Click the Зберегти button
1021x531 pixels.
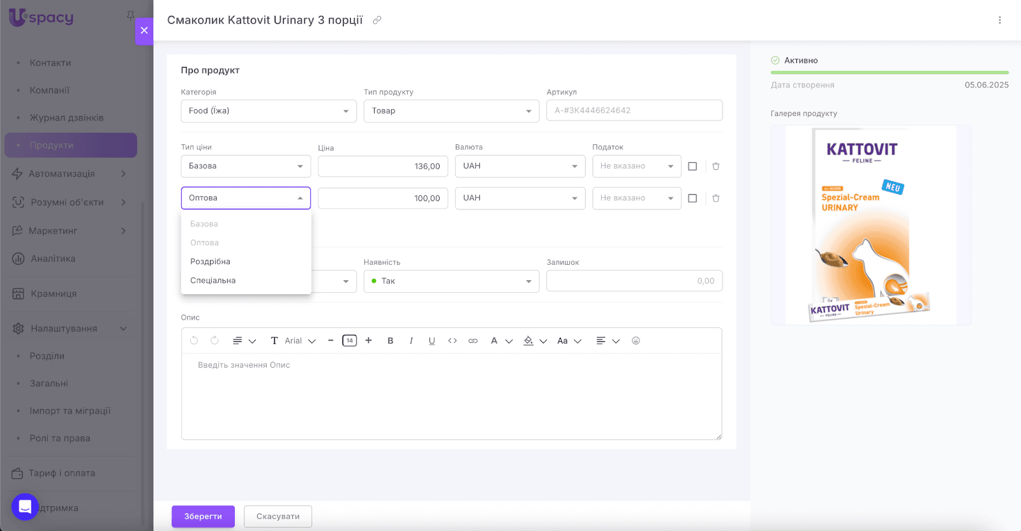pyautogui.click(x=203, y=516)
